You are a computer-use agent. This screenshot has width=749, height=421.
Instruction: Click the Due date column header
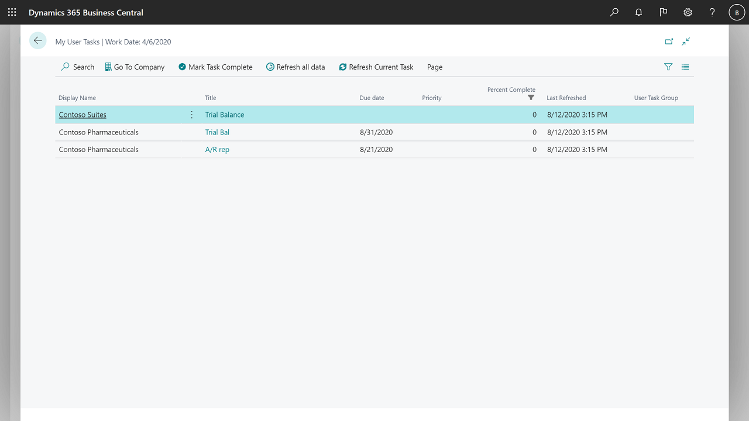click(x=372, y=98)
